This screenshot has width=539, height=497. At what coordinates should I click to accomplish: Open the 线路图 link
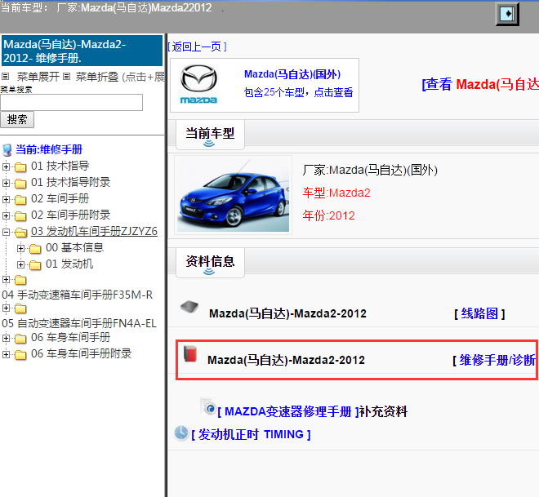(479, 313)
